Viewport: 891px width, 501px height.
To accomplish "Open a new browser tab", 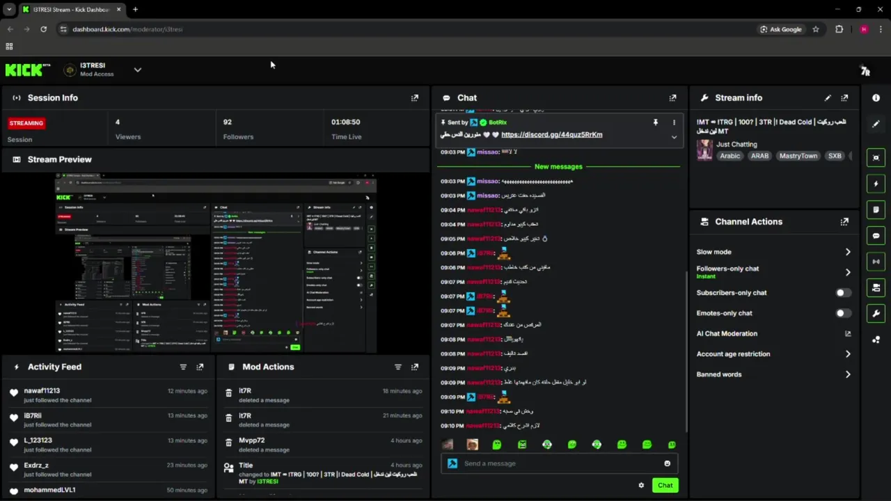I will 135,10.
